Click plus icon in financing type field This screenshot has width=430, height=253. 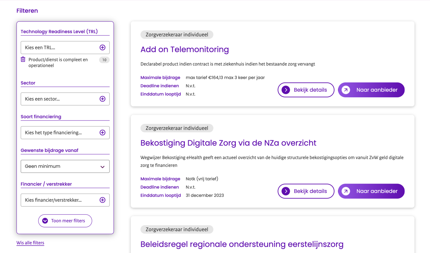click(x=102, y=133)
